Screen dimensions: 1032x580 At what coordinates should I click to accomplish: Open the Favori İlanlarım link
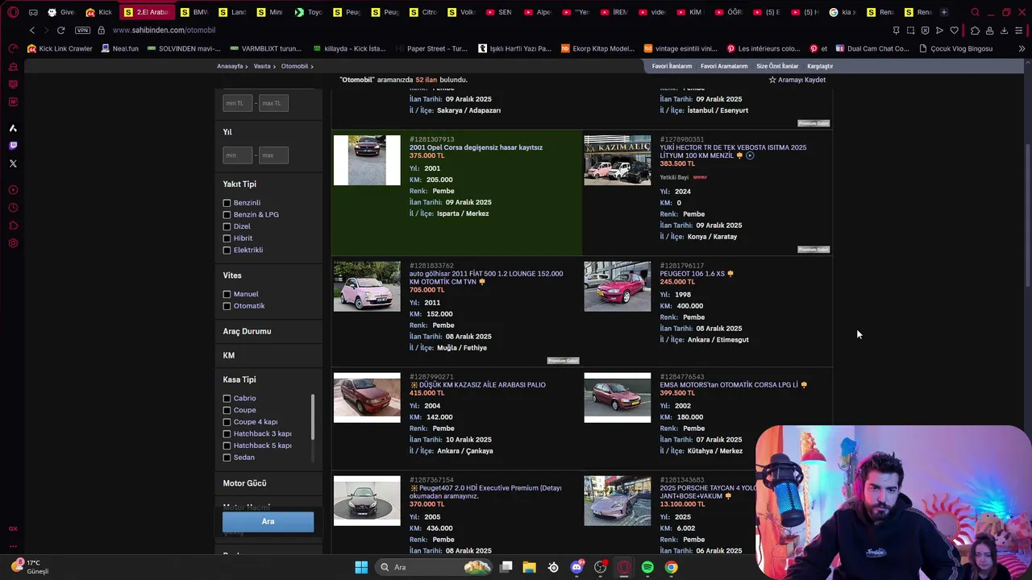tap(672, 66)
